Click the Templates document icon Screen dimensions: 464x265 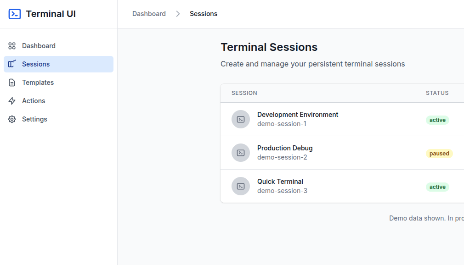click(x=12, y=83)
